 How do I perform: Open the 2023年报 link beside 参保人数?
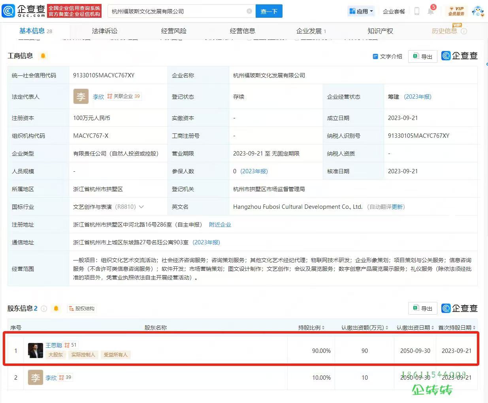(x=254, y=171)
